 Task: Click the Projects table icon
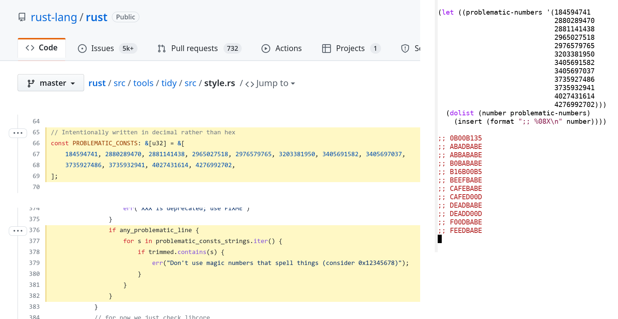click(326, 49)
